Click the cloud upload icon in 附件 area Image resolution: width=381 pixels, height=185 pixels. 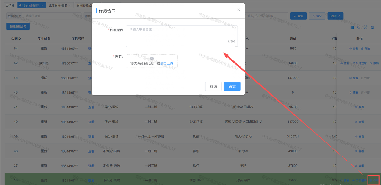tap(152, 58)
